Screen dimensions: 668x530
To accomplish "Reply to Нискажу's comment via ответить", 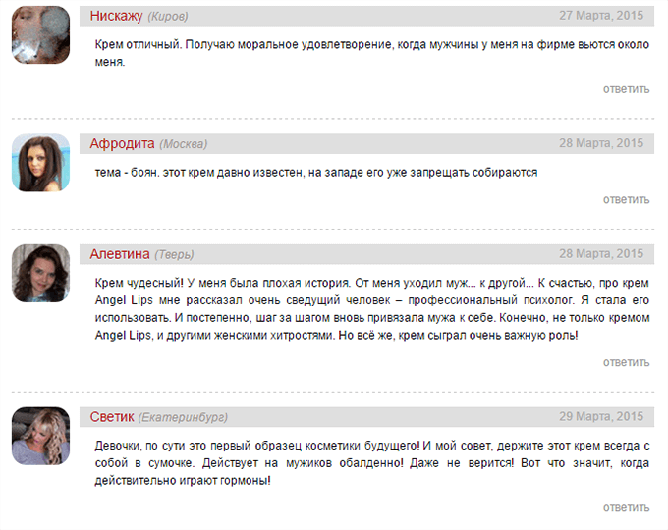I will [626, 89].
